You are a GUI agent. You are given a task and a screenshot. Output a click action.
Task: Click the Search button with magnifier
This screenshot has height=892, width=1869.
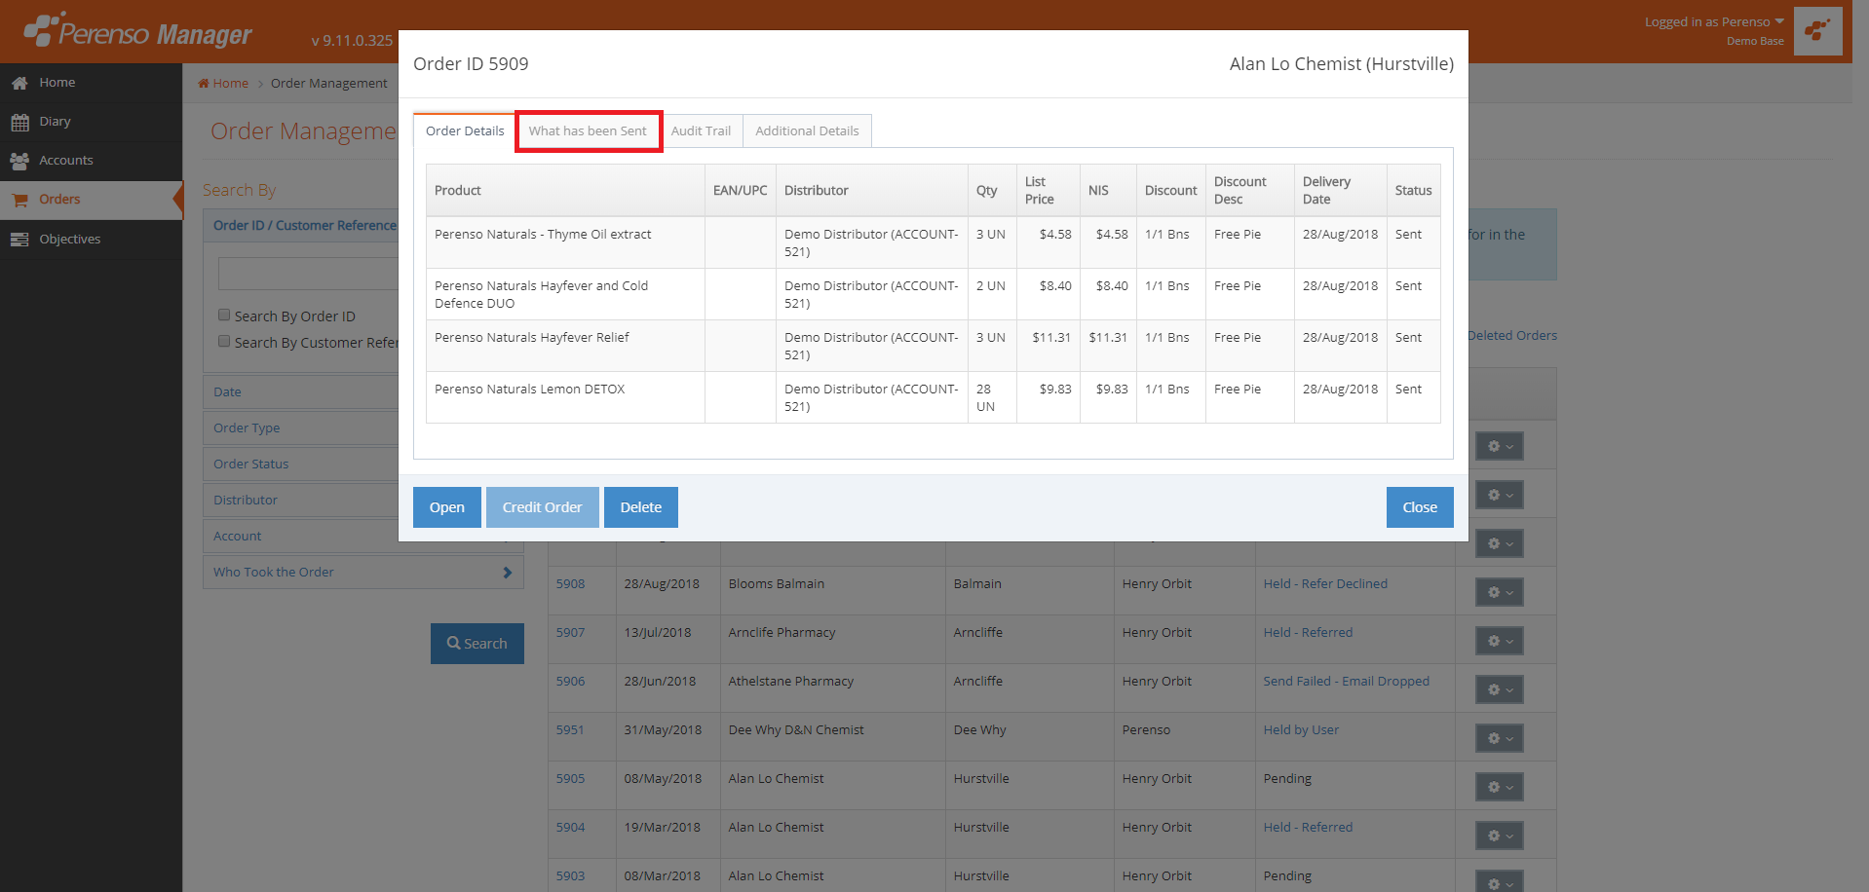477,644
